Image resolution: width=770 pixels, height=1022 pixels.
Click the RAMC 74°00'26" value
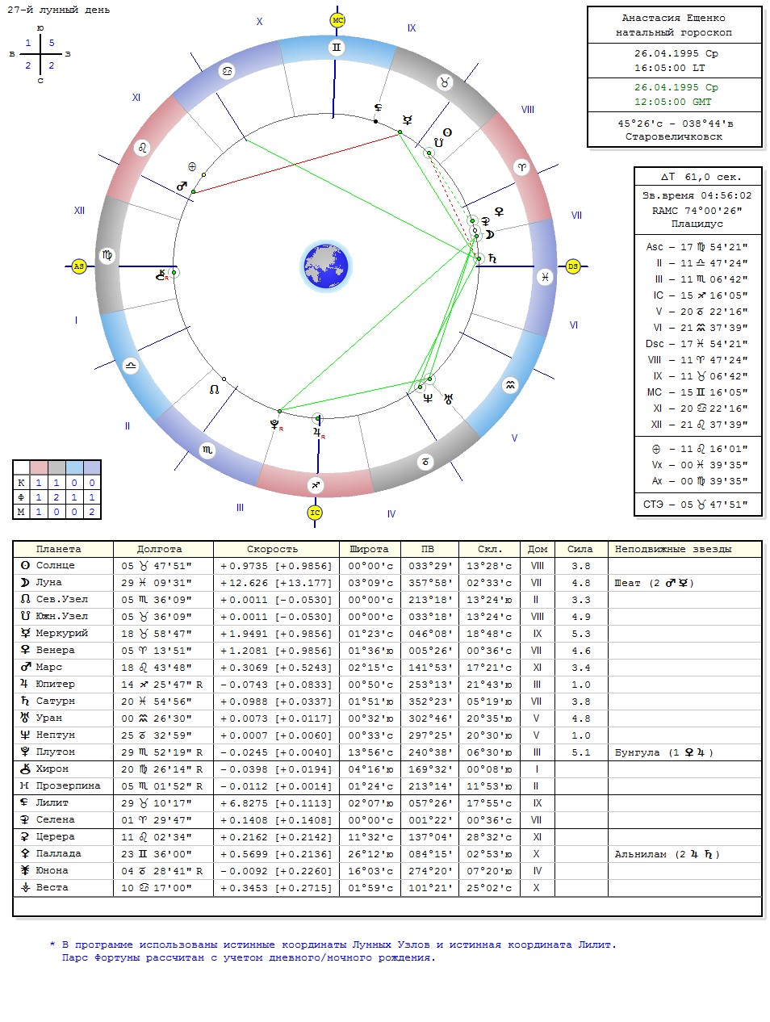click(697, 210)
